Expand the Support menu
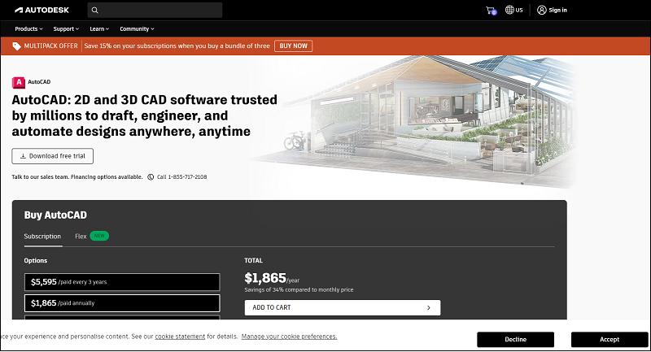Screen dimensions: 651x352 (66, 29)
